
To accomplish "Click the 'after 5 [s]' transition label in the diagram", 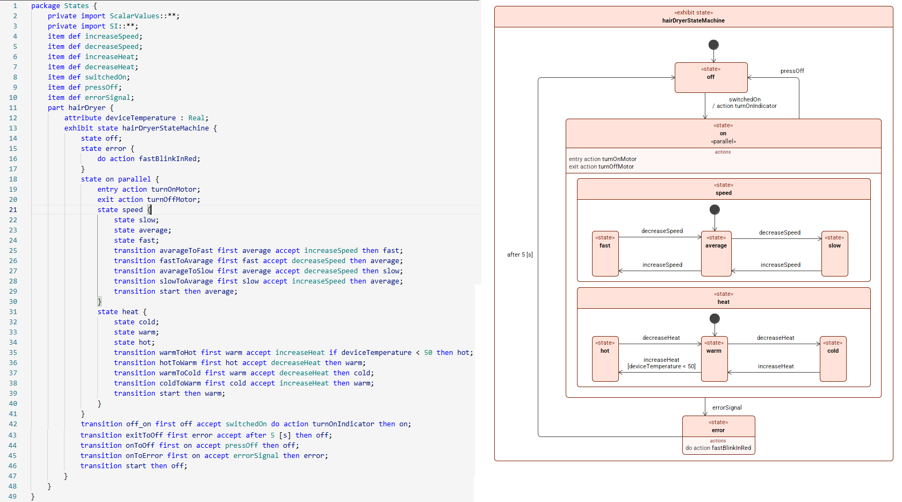I will pyautogui.click(x=519, y=254).
